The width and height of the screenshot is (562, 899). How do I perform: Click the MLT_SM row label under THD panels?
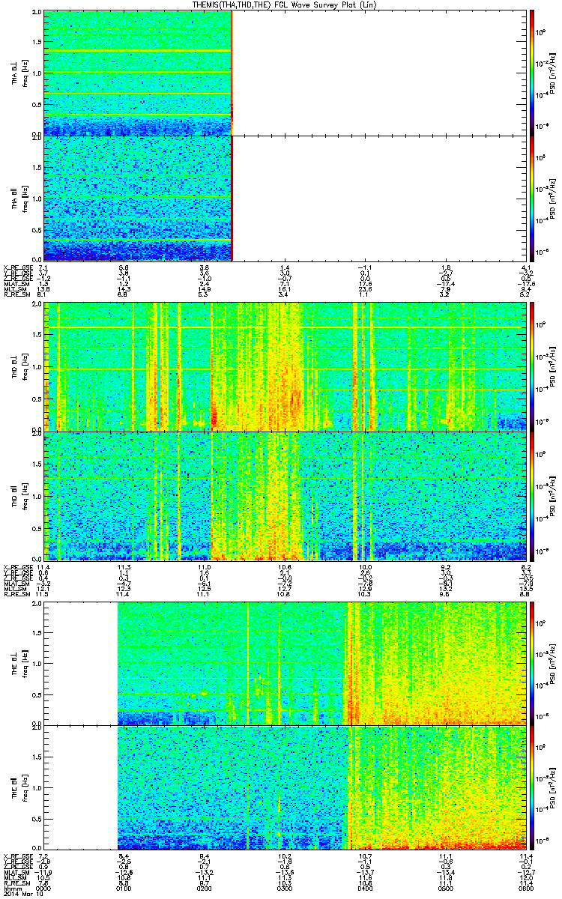pos(16,590)
